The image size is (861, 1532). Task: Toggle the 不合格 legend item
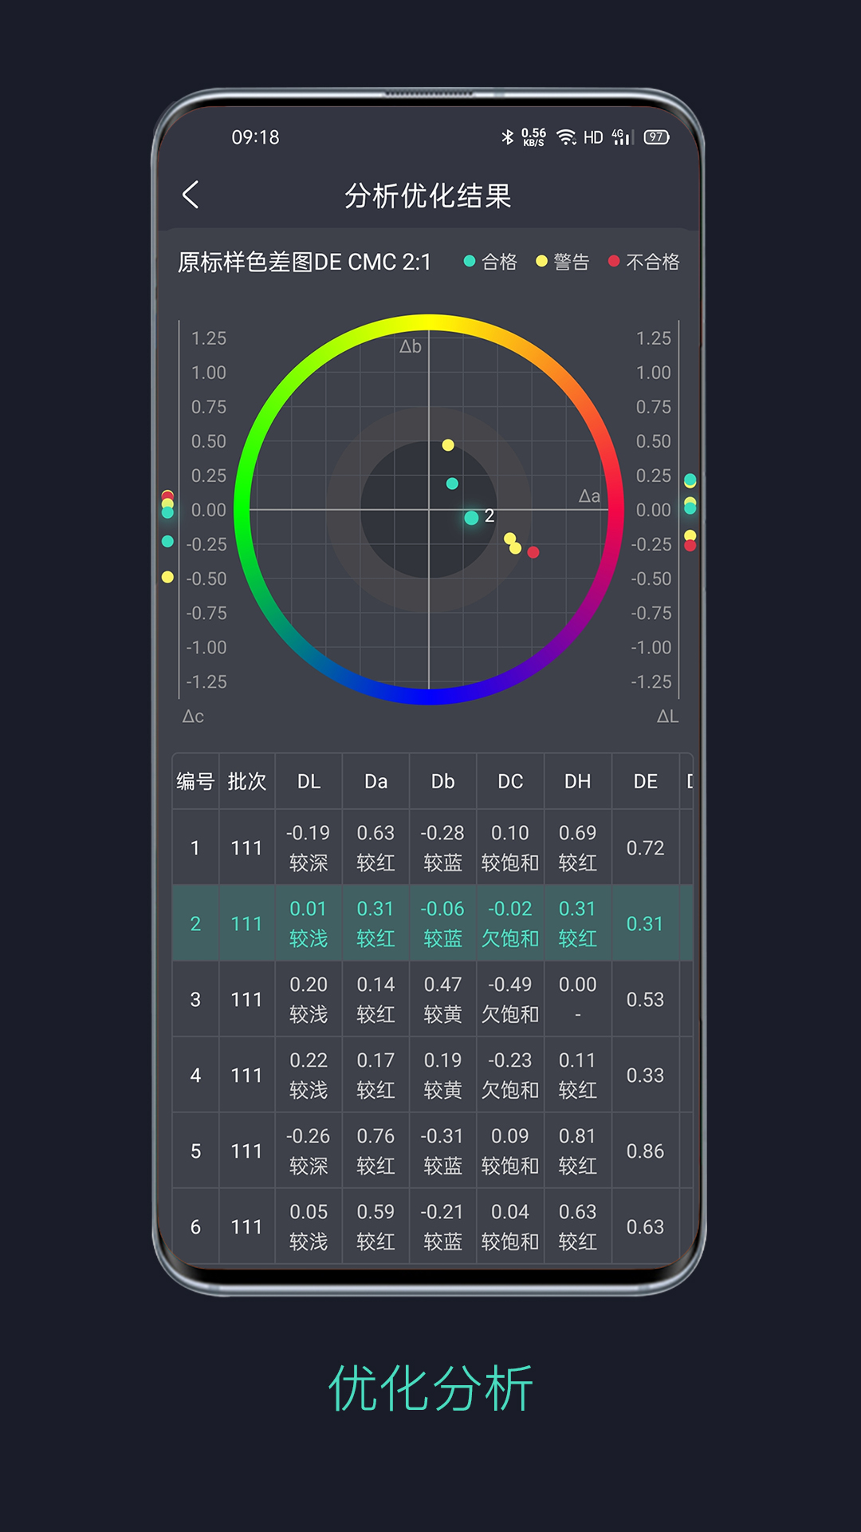(x=643, y=262)
